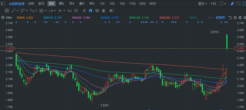
Task: Zoom in with the plus icon
Action: (235, 18)
